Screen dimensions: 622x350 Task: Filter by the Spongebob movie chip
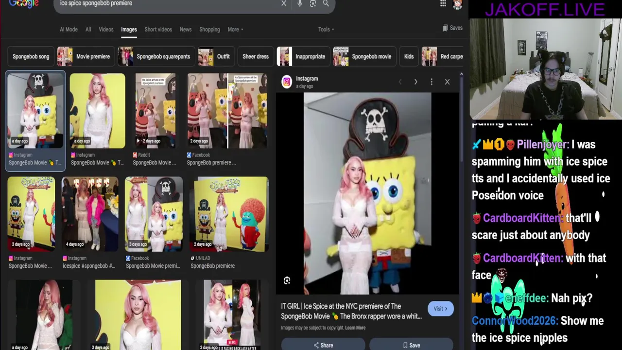tap(364, 56)
